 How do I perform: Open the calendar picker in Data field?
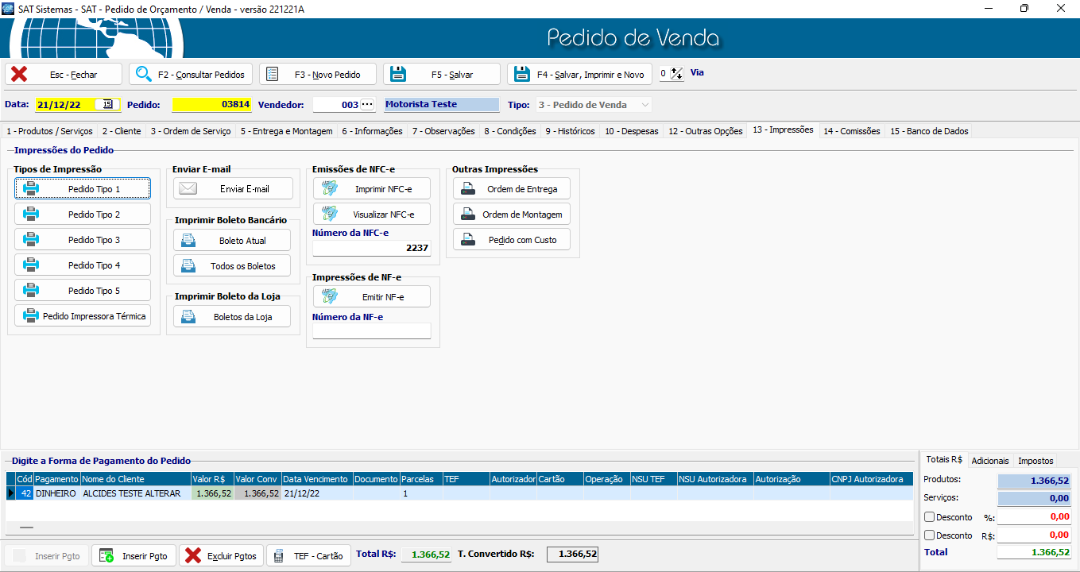click(x=107, y=104)
